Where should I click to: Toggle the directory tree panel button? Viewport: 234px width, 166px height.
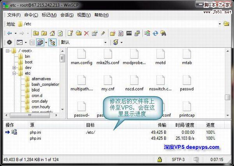52,42
